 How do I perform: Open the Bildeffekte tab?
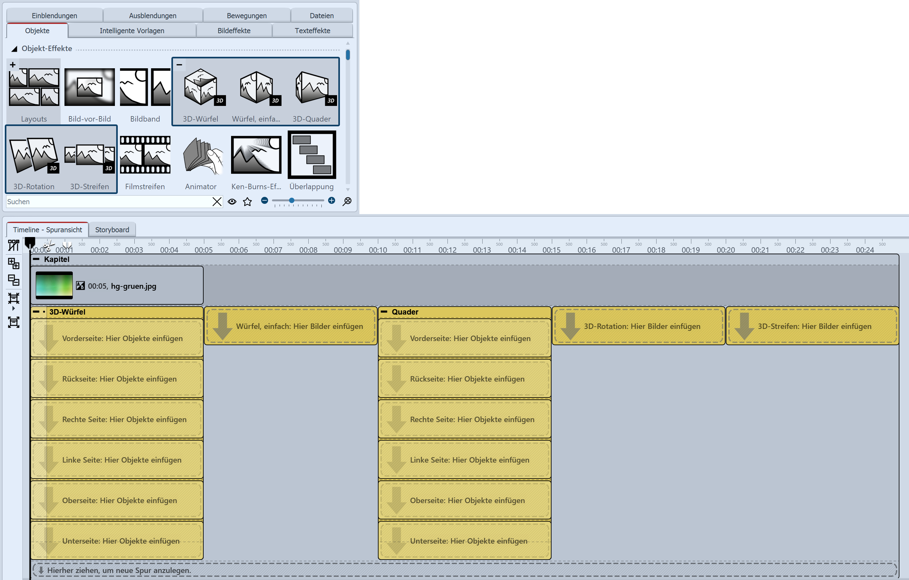234,31
